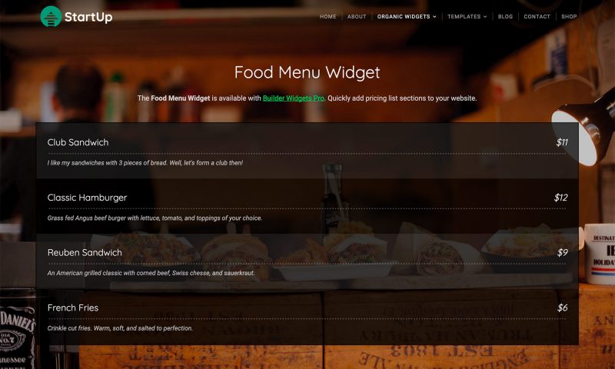Click the $12 Classic Hamburger price

tap(560, 198)
